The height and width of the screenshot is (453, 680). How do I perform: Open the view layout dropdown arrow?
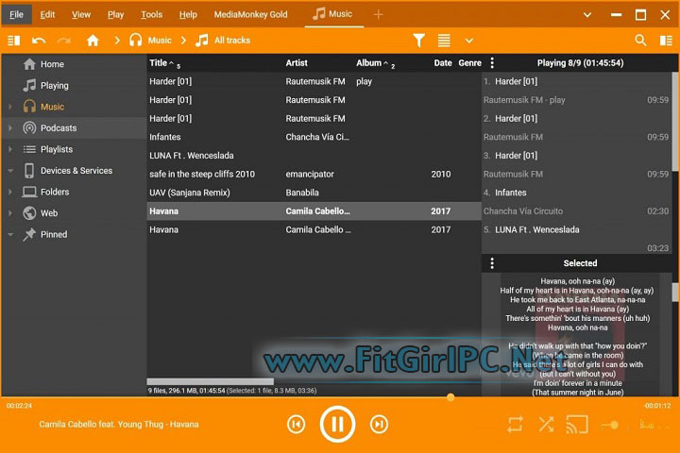[x=469, y=41]
